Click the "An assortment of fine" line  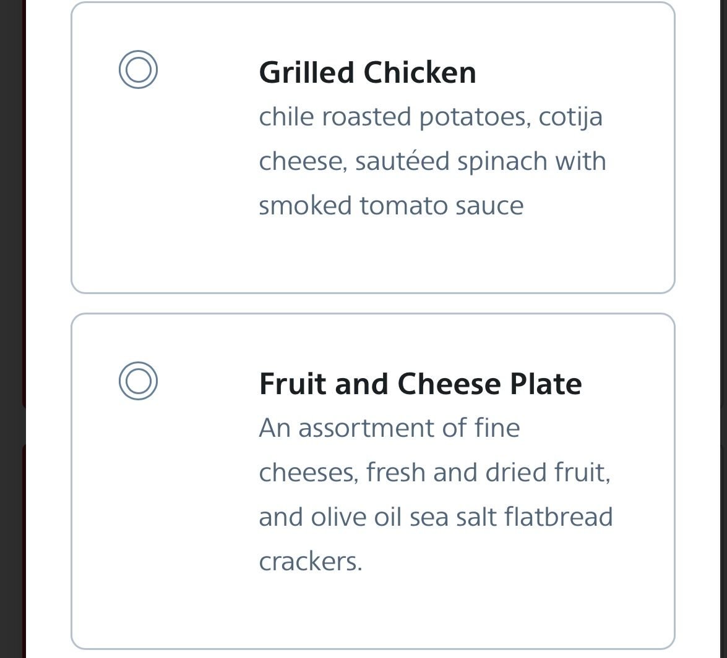click(x=389, y=428)
